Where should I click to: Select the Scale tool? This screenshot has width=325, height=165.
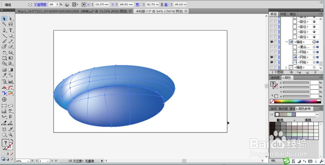11,53
